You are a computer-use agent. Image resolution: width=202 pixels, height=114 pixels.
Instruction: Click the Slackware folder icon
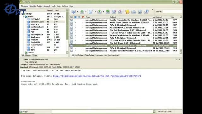(x=29, y=37)
